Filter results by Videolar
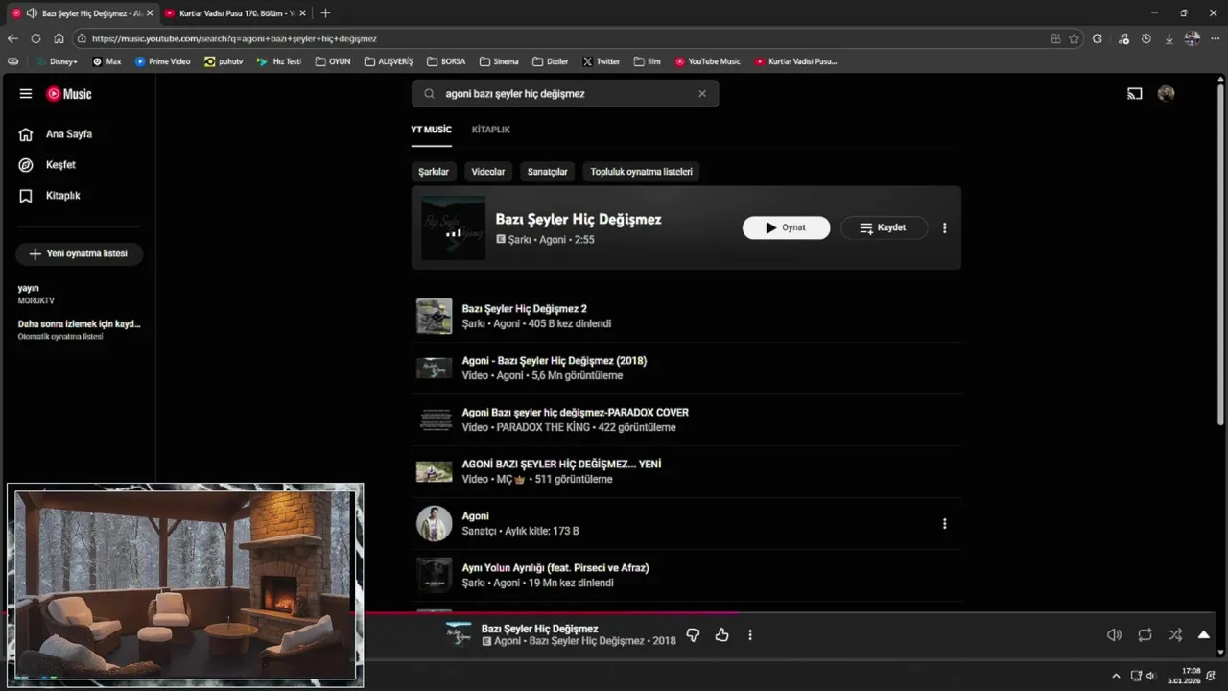This screenshot has height=691, width=1228. tap(488, 172)
